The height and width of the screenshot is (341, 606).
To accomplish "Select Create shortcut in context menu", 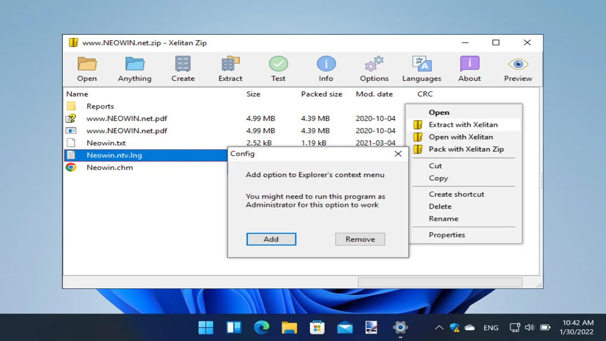I will pos(456,194).
